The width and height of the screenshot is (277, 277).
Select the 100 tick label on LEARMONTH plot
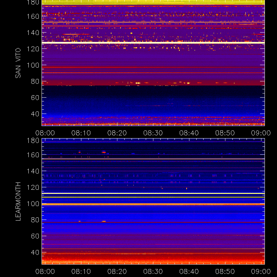click(33, 204)
